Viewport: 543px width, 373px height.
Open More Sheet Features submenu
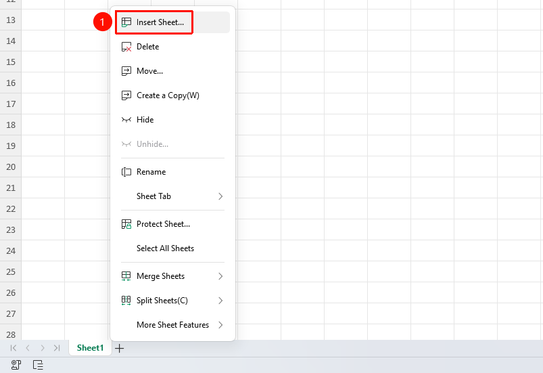click(x=172, y=325)
